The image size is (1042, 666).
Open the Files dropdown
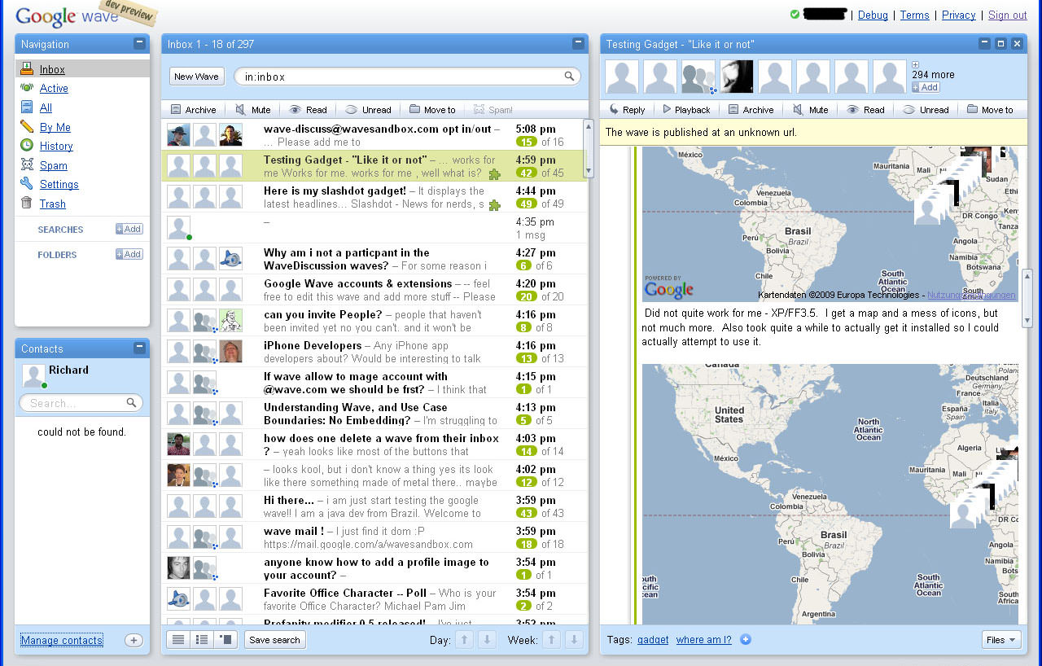coord(1001,640)
